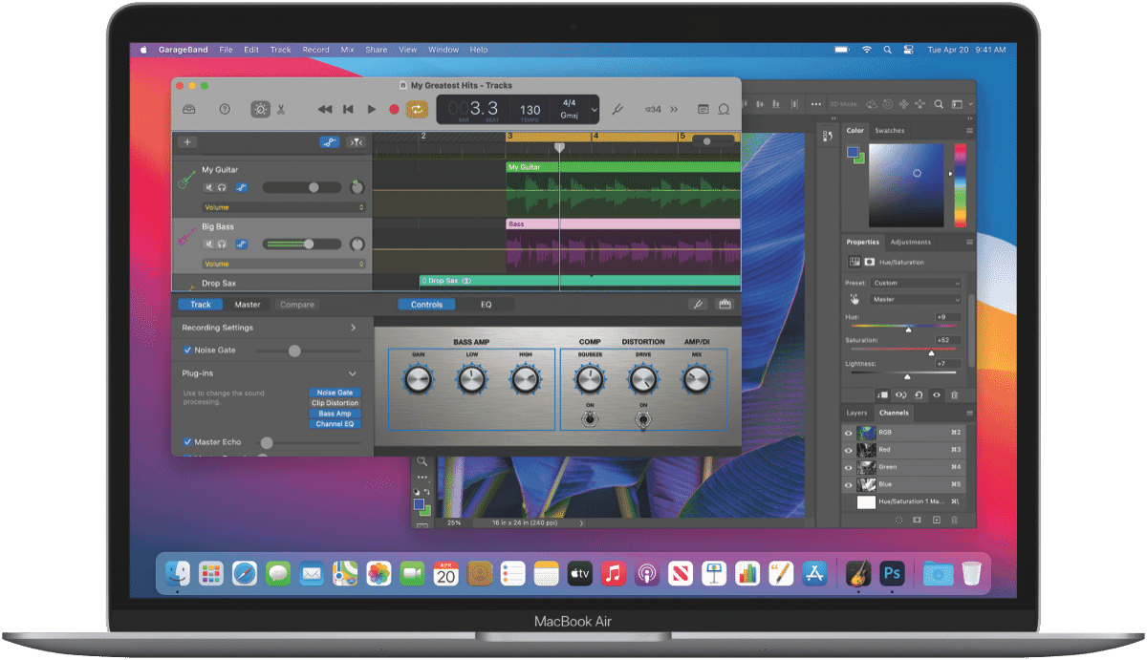1147x660 pixels.
Task: Disable the Master Echo checkbox
Action: (x=187, y=442)
